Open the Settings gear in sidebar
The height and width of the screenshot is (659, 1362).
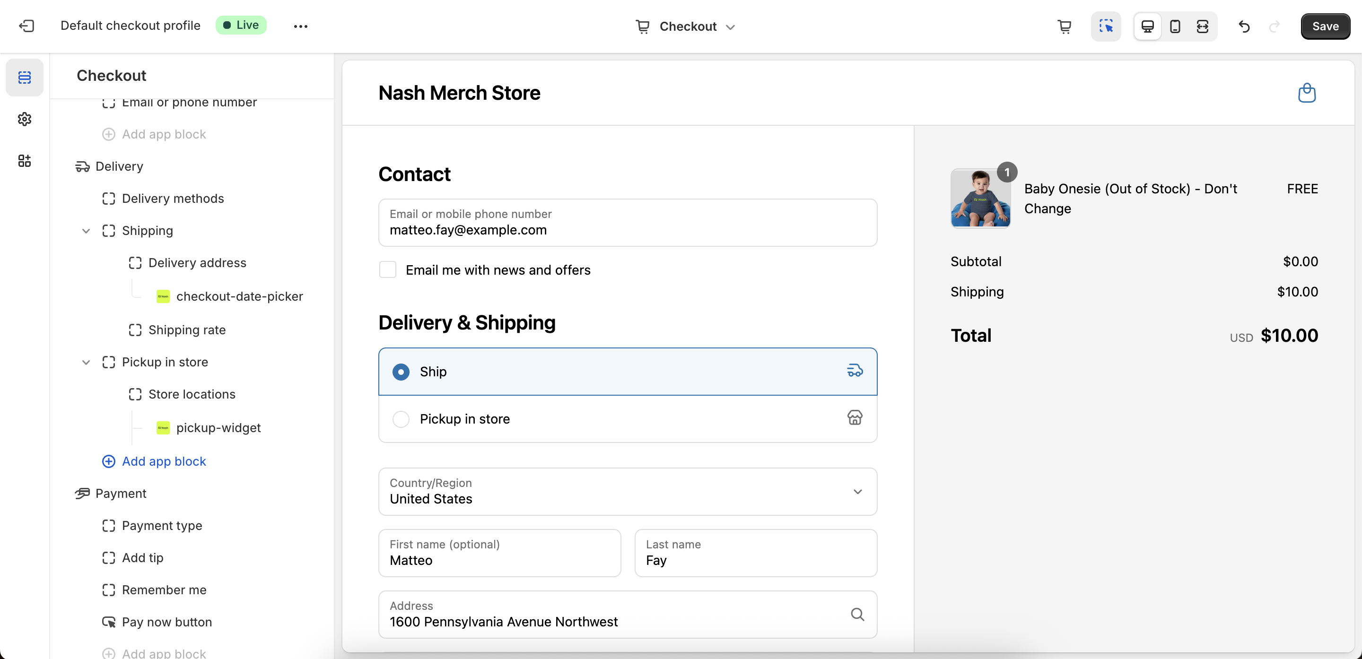tap(24, 119)
